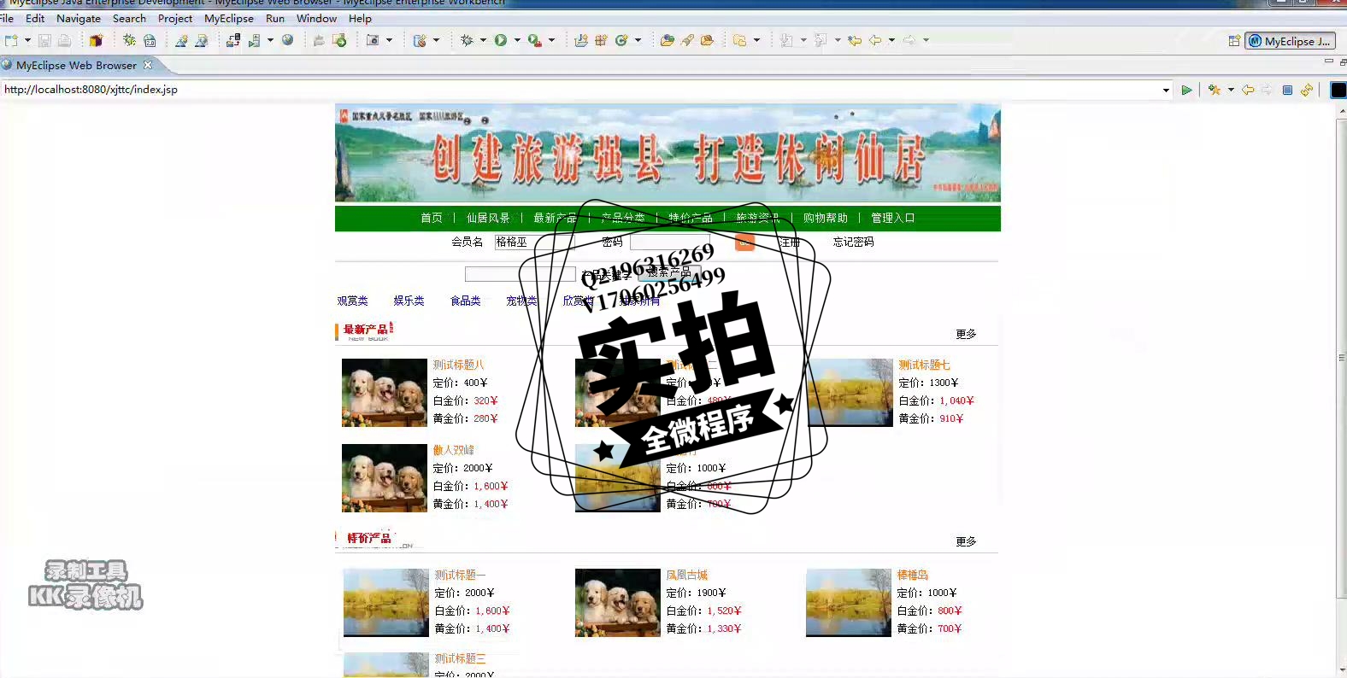Open the MyEclipse menu
The image size is (1347, 678).
(x=229, y=18)
